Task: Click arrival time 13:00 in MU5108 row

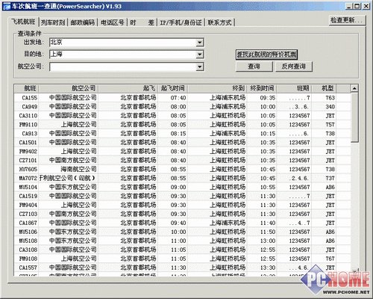Action: (268, 241)
